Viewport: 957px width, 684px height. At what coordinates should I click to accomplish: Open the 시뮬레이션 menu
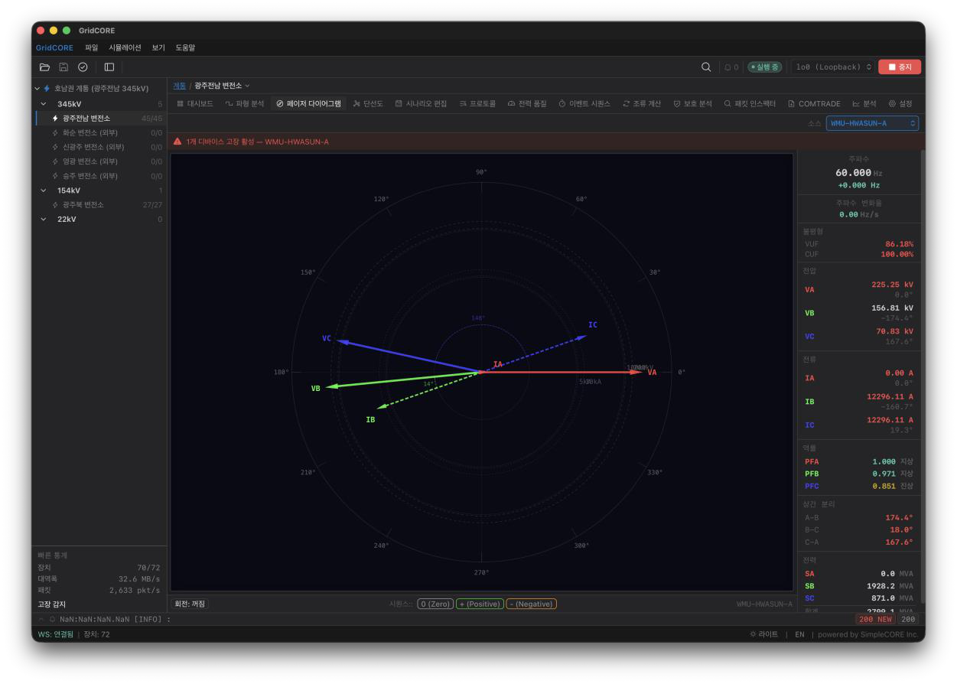click(125, 47)
